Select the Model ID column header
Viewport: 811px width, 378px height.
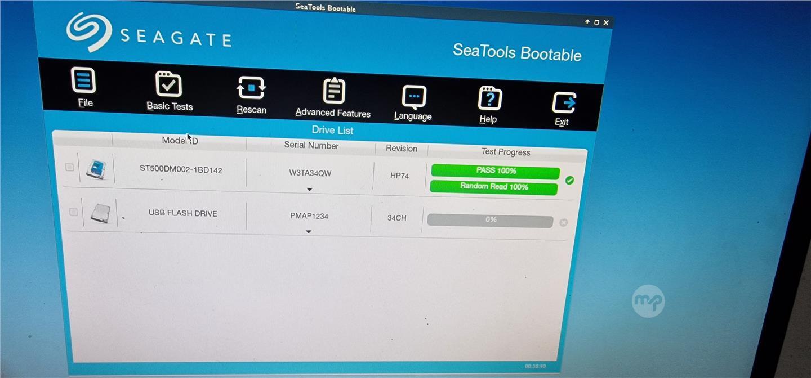tap(180, 141)
